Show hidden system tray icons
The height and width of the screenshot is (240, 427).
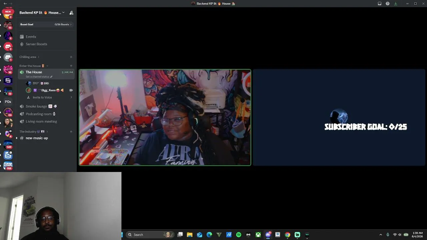tap(381, 235)
